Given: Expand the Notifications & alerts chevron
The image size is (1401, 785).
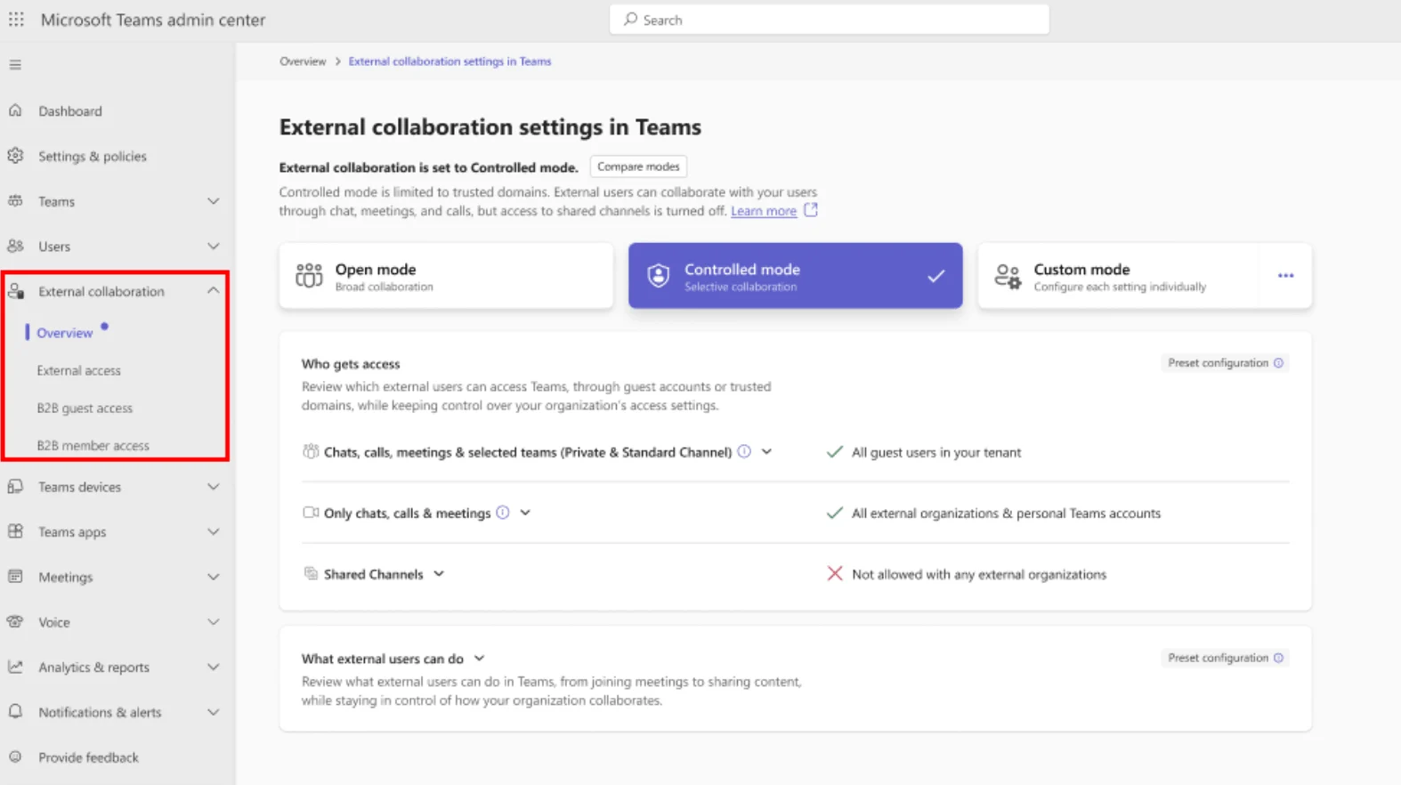Looking at the screenshot, I should coord(214,712).
